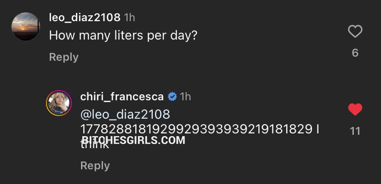Click the 1h timestamp beside leo_diaz2108
This screenshot has height=184, width=381.
coord(130,17)
